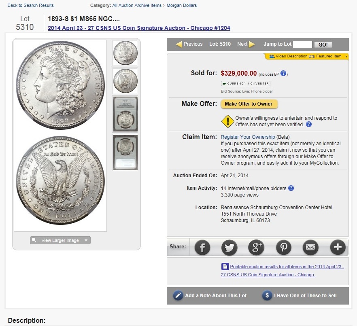Image resolution: width=357 pixels, height=326 pixels.
Task: Share the lot on Facebook
Action: click(202, 247)
